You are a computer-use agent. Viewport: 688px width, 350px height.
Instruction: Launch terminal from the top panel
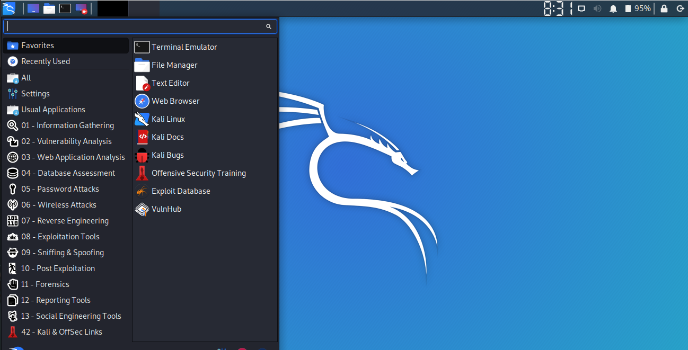[65, 8]
